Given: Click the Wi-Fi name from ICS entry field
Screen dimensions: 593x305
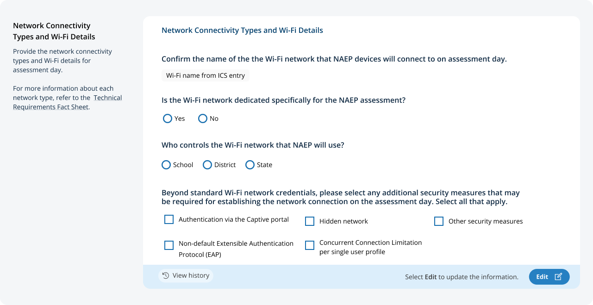Looking at the screenshot, I should (206, 75).
